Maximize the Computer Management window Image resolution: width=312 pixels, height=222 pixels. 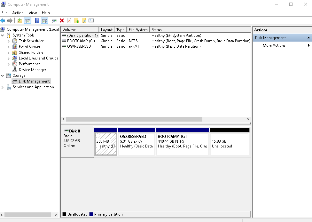click(x=291, y=4)
